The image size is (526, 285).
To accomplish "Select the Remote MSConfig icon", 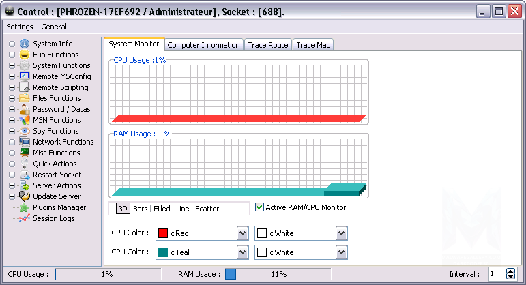I will [25, 76].
